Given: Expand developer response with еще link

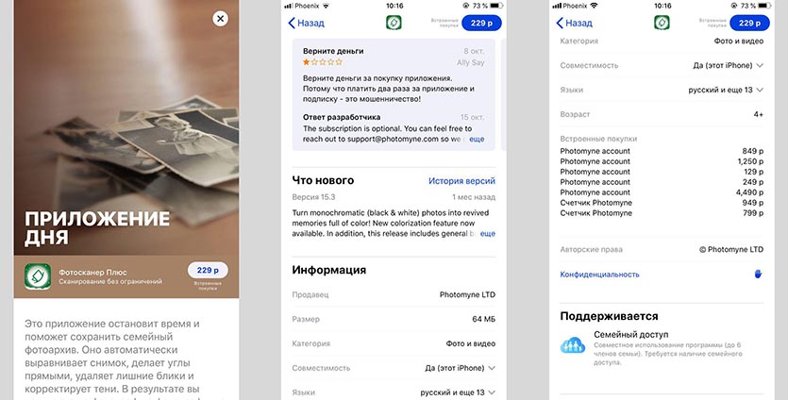Looking at the screenshot, I should point(477,140).
